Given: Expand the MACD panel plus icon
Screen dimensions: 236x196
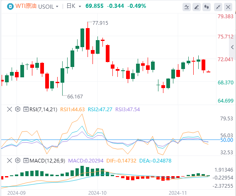Looking at the screenshot, I should click(x=26, y=160).
